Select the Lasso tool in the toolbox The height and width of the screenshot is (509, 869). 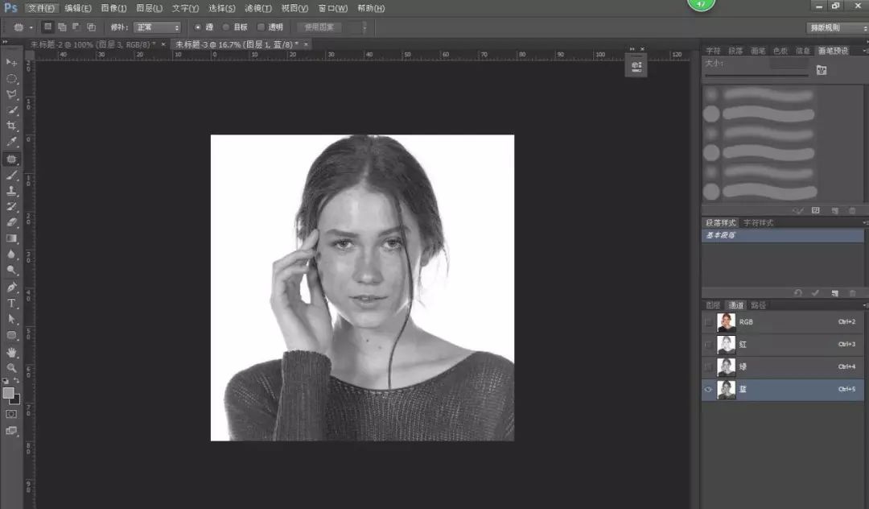point(11,94)
